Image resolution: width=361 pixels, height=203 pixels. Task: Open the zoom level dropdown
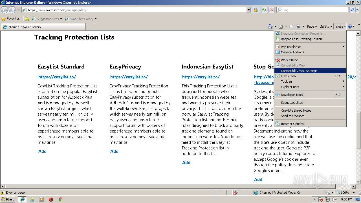click(354, 193)
